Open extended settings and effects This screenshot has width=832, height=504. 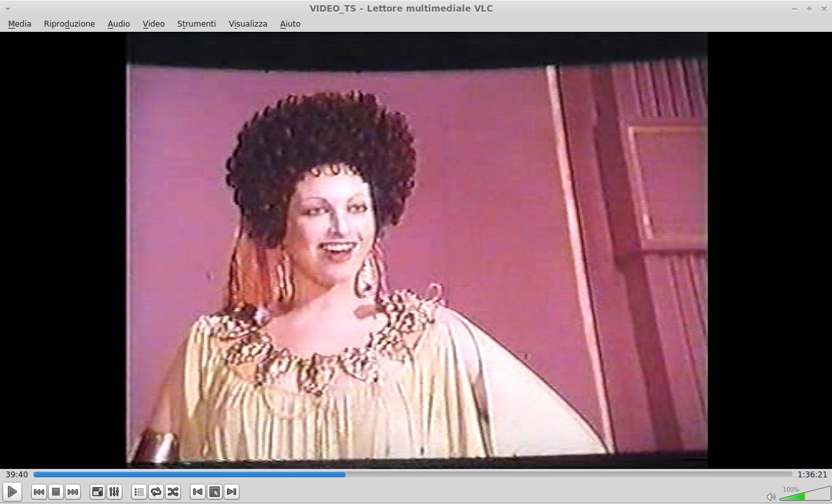(x=114, y=492)
